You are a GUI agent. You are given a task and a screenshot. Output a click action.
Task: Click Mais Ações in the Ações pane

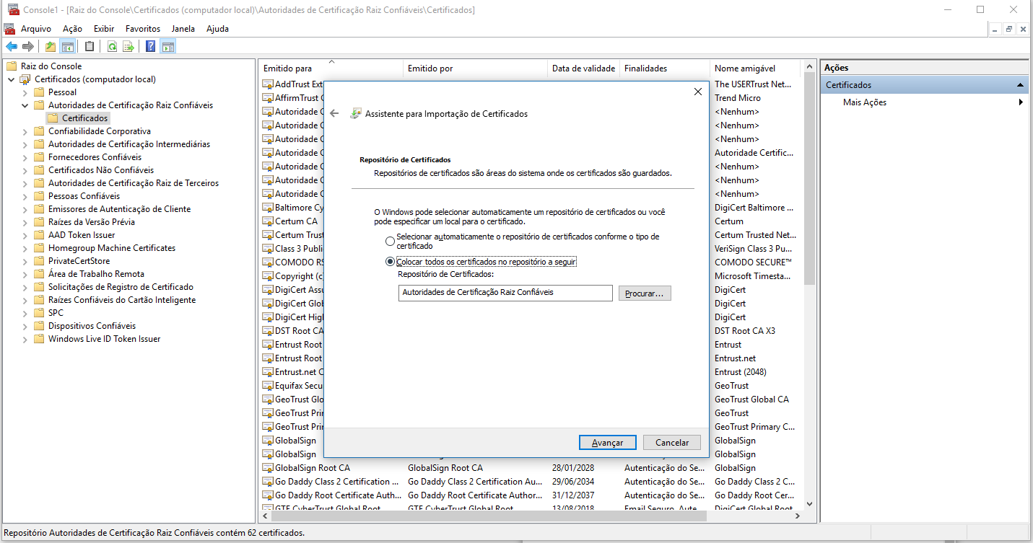pos(865,102)
